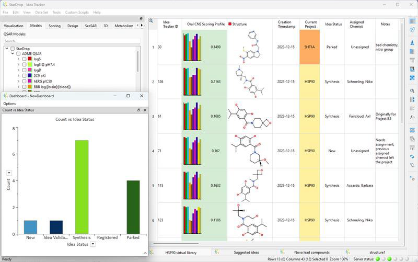The height and width of the screenshot is (262, 418).
Task: Click the find icon at the table's top-left corner
Action: (151, 21)
